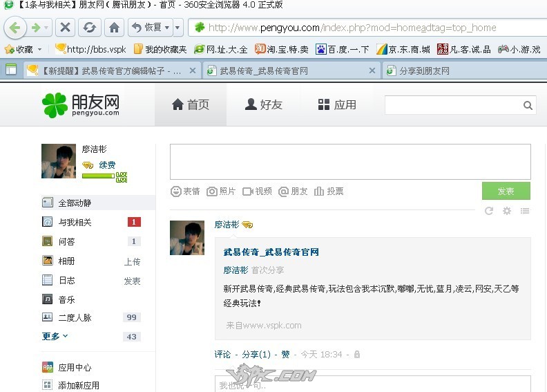Open the dropdown next to Forward arrow
The image size is (547, 392).
(x=46, y=28)
